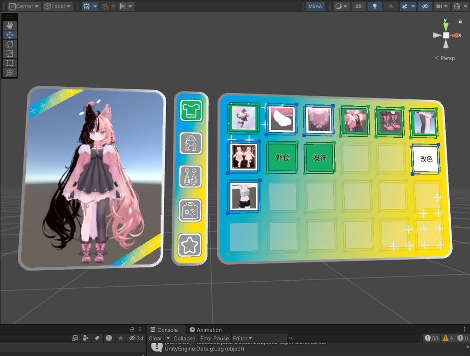Open the Console panel three-dot menu

click(464, 329)
